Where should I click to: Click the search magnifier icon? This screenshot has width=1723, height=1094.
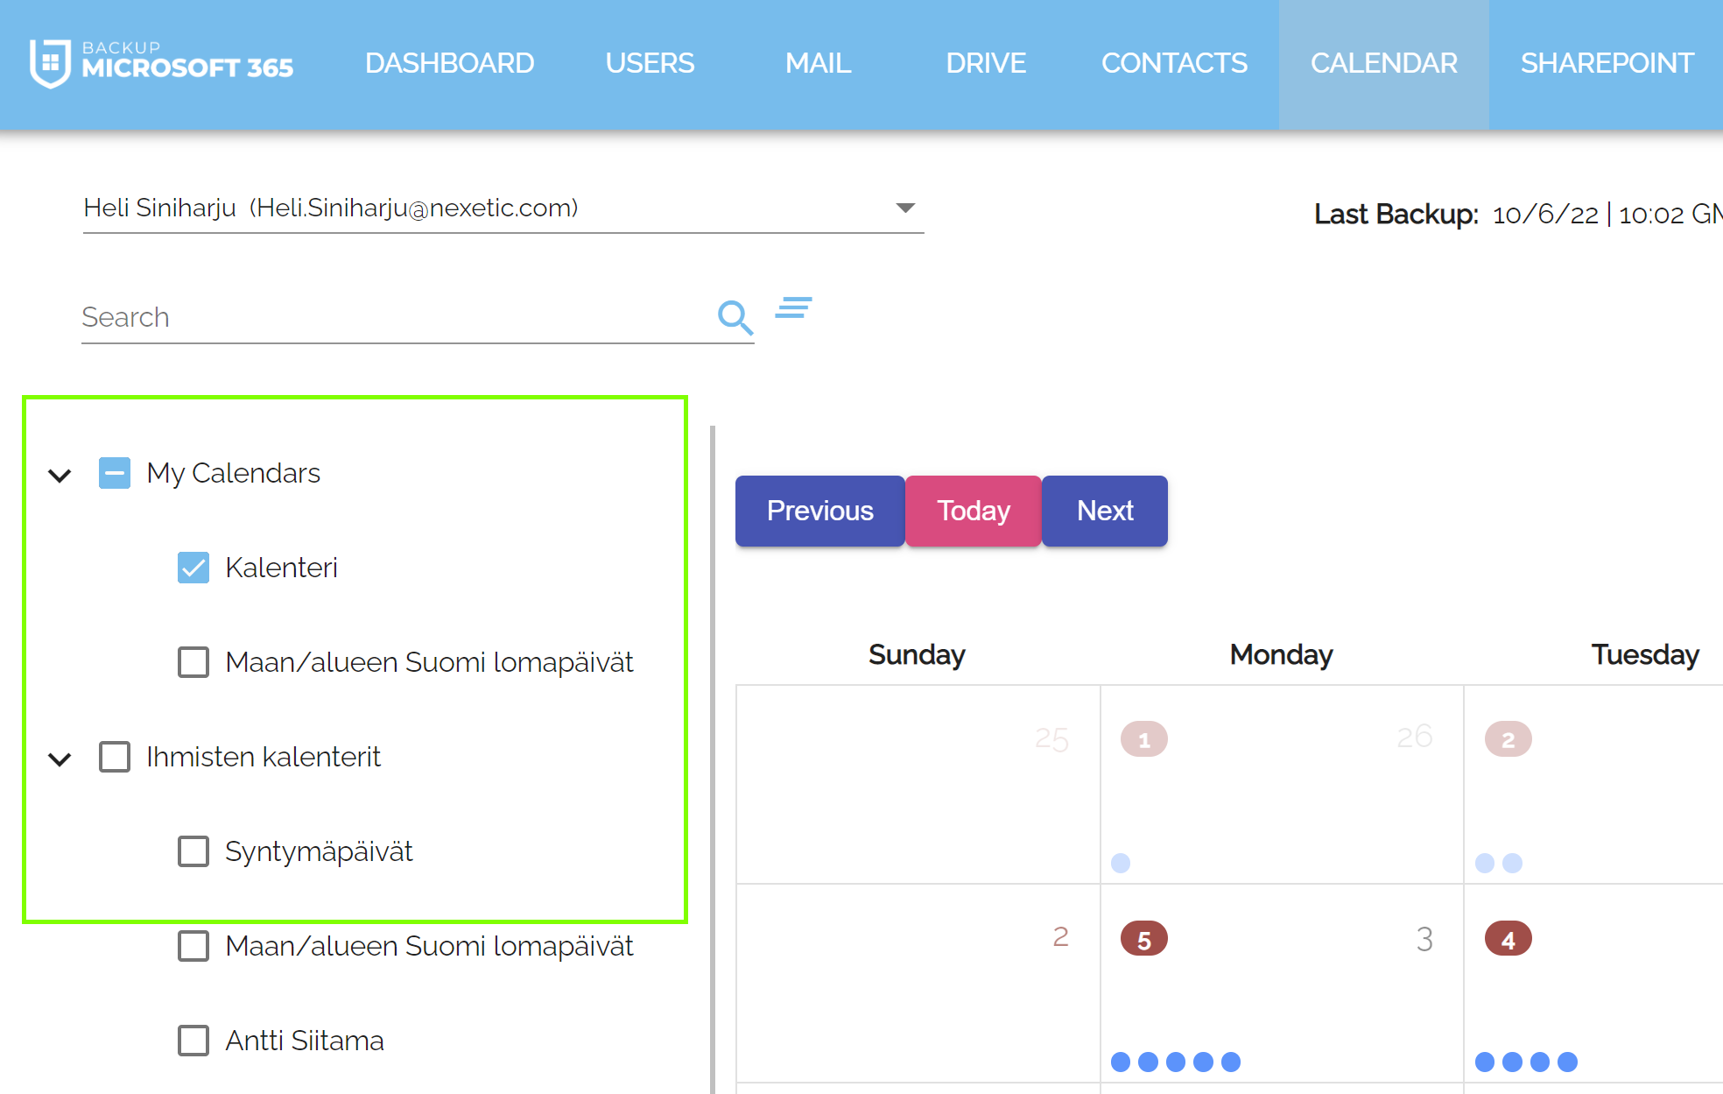735,317
